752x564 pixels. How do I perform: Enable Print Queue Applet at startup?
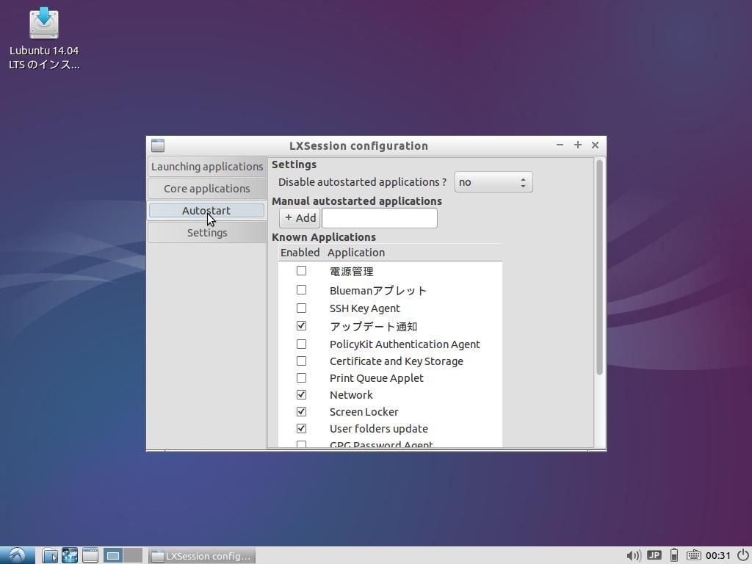(301, 377)
